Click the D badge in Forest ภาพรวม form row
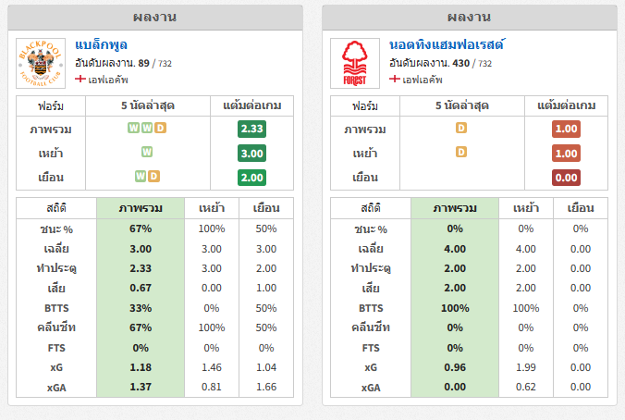This screenshot has height=420, width=625. coord(461,128)
